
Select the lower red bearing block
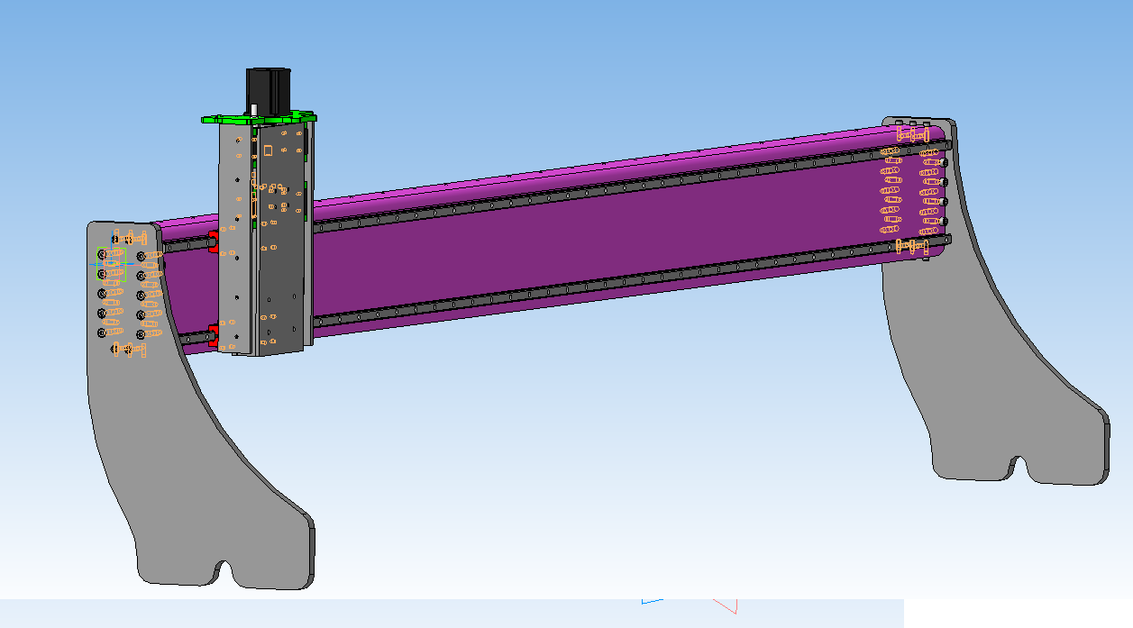click(215, 334)
